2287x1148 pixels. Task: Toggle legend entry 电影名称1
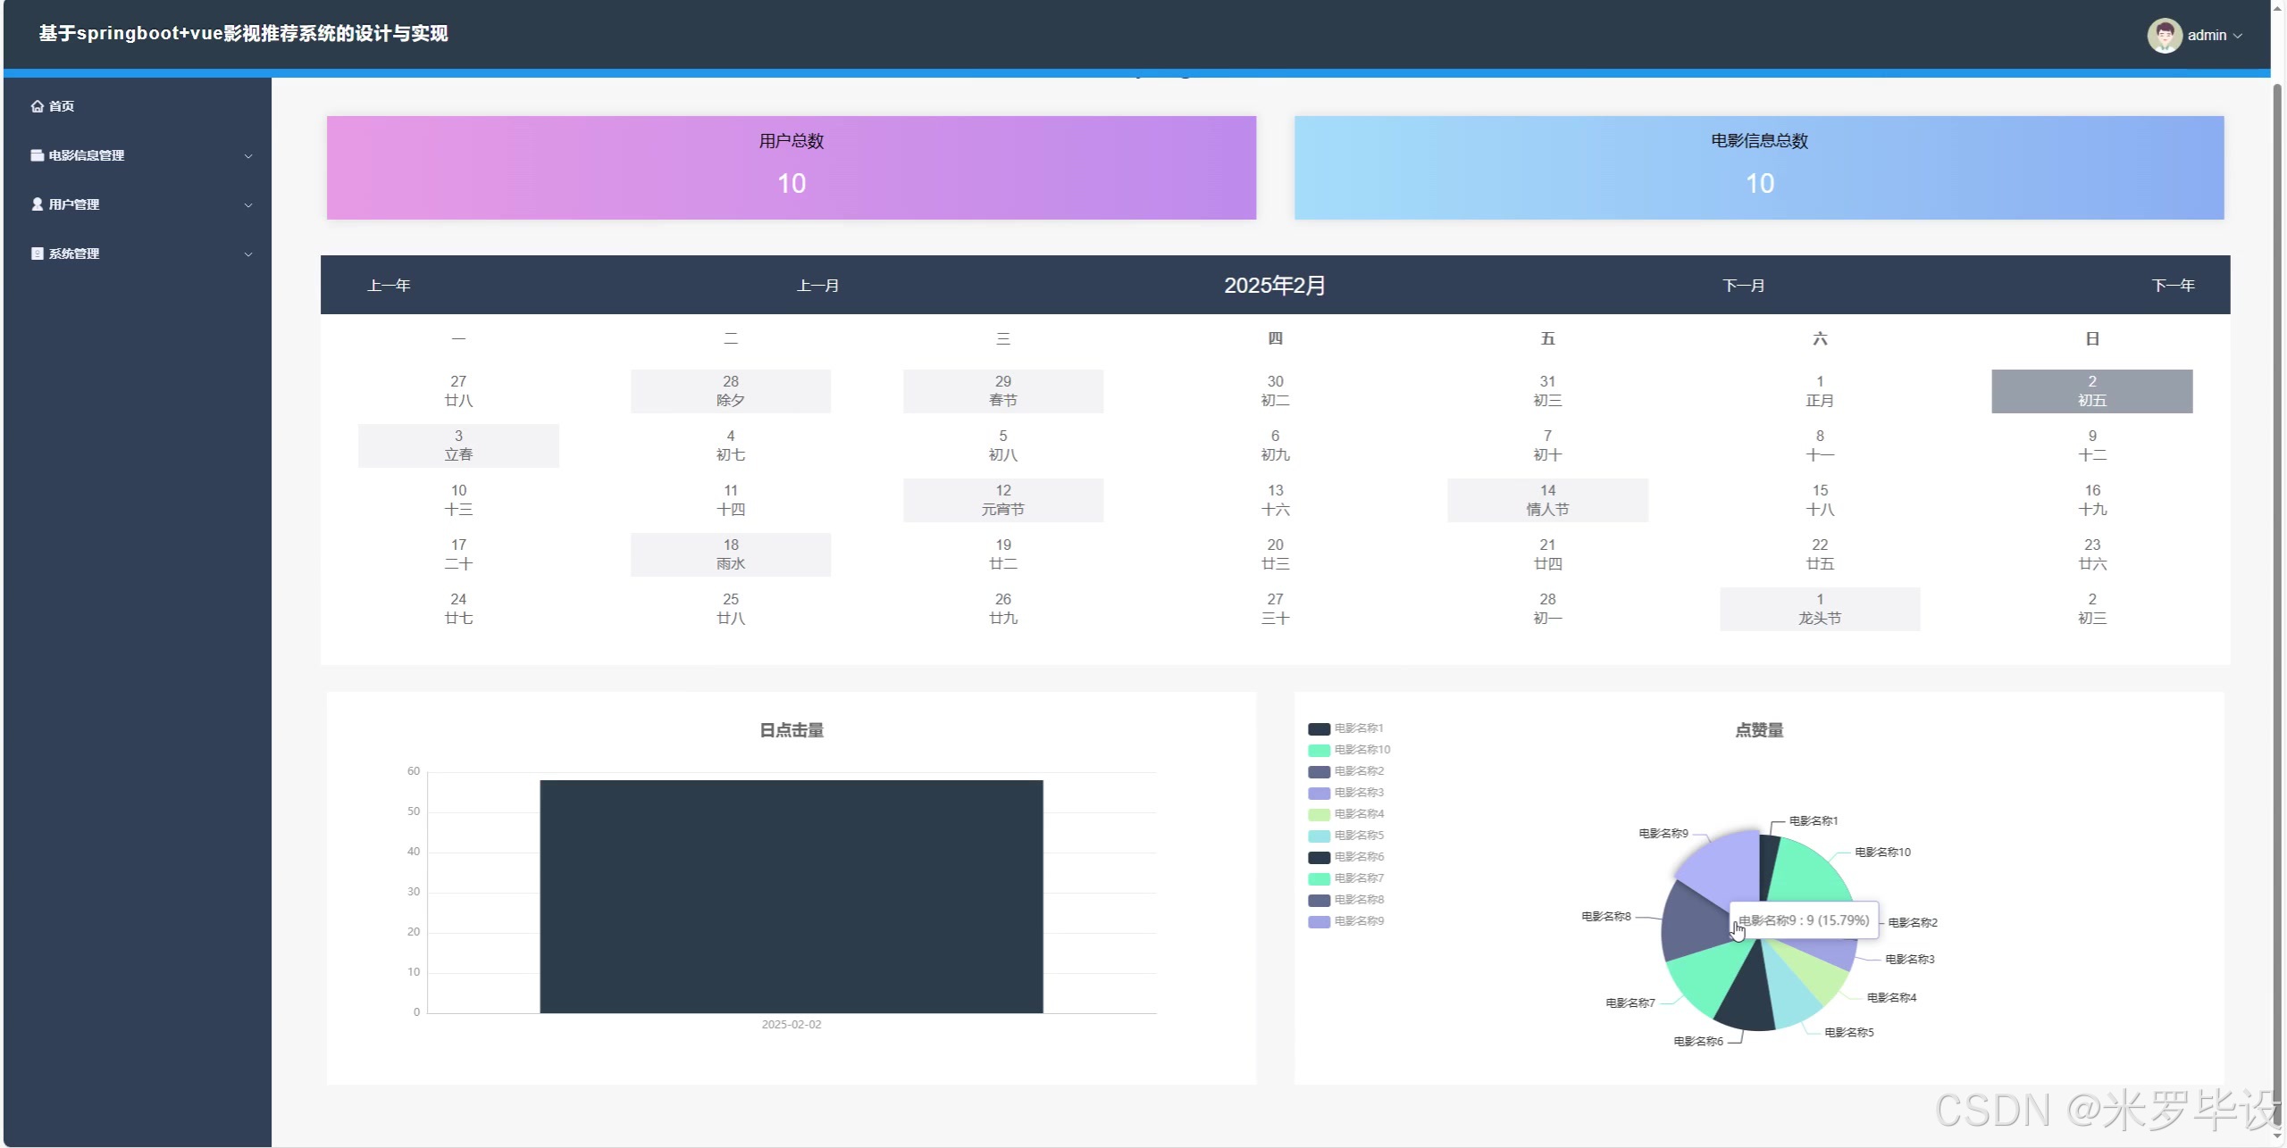point(1346,728)
